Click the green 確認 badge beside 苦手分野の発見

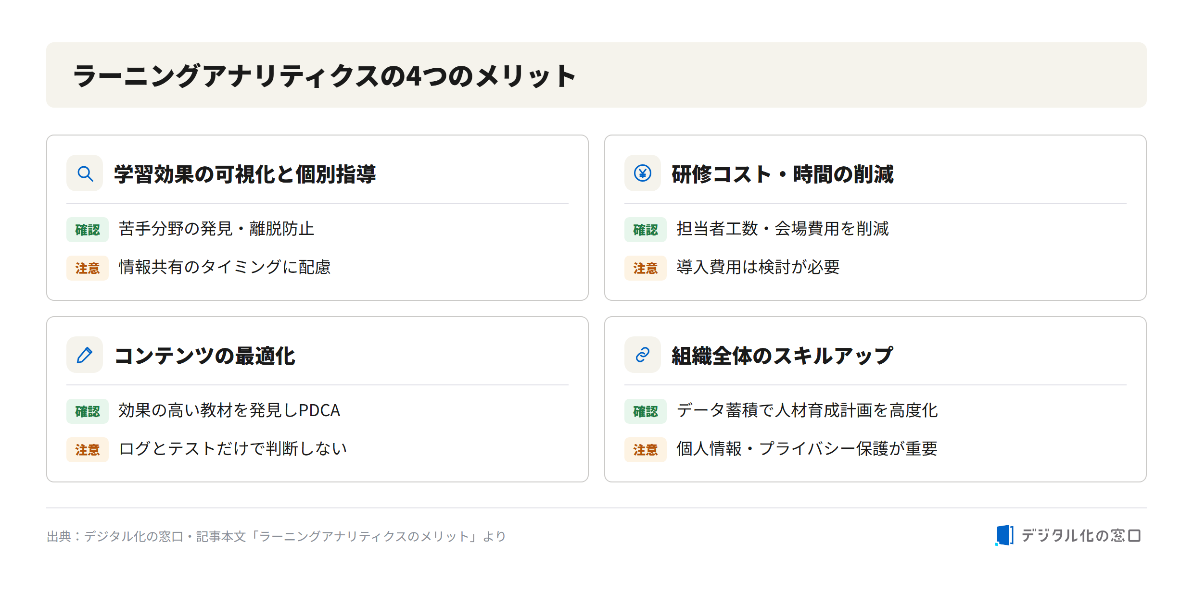click(88, 230)
